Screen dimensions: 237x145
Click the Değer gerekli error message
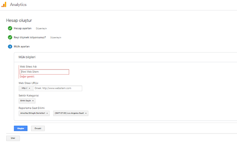point(27,77)
